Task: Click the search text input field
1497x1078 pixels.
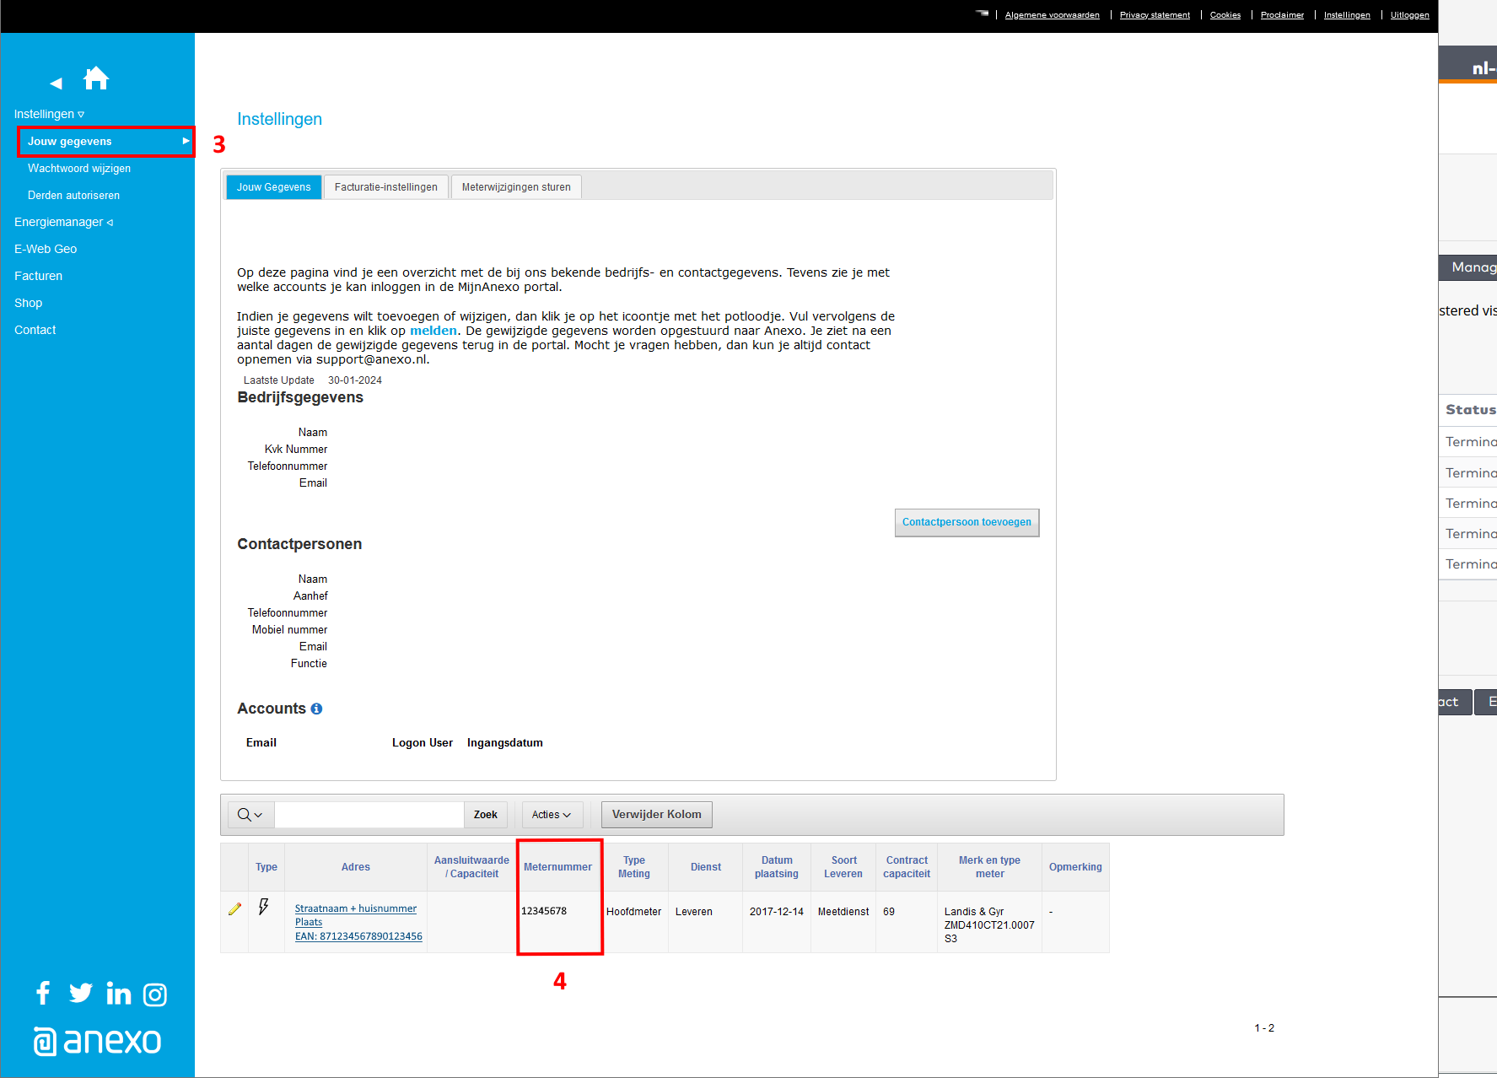Action: coord(369,815)
